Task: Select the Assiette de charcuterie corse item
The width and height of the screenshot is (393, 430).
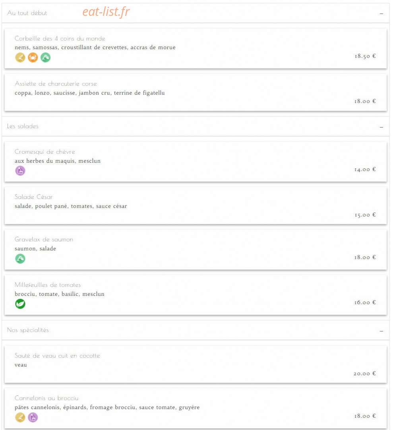Action: [x=196, y=93]
